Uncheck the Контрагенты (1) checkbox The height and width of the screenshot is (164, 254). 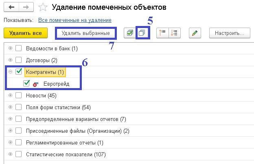pyautogui.click(x=19, y=71)
